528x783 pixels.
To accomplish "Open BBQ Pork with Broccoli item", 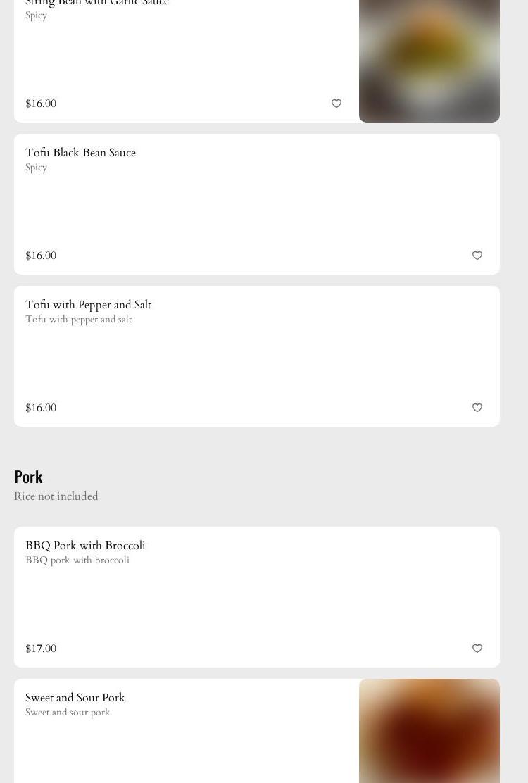I will [85, 546].
